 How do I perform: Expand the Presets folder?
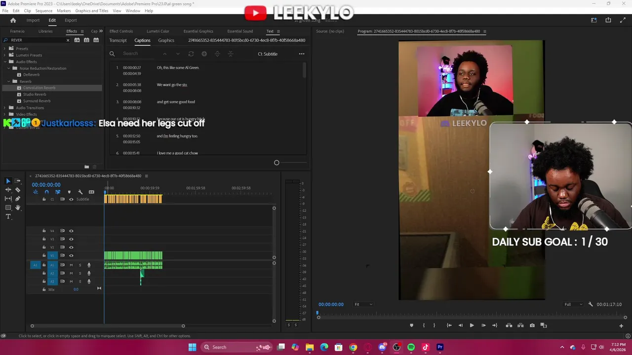point(5,48)
